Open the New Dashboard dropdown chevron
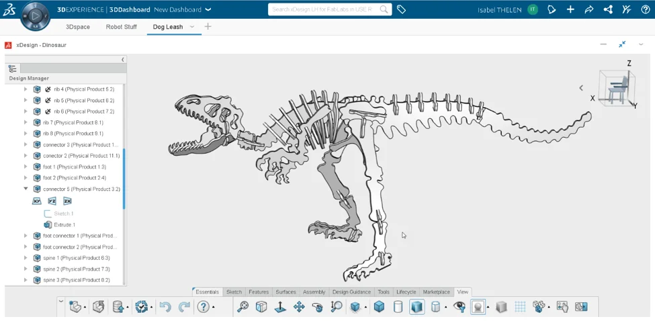The height and width of the screenshot is (321, 655). [208, 9]
